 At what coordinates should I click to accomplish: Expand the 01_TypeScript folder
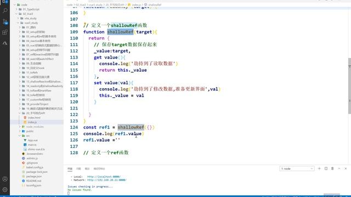(x=16, y=9)
